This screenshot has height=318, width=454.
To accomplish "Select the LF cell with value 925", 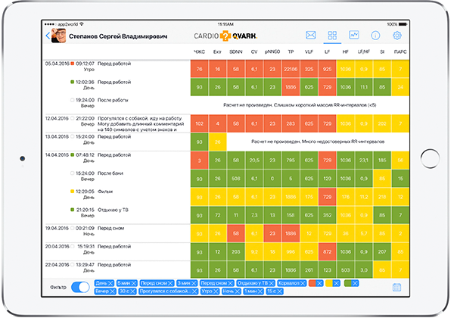I will (x=327, y=69).
